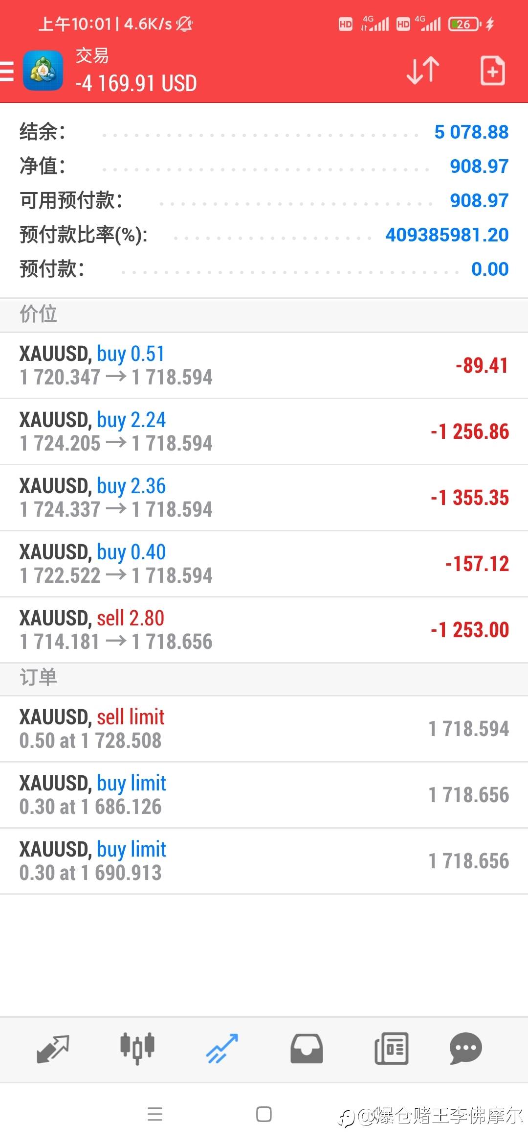528x1146 pixels.
Task: Tap the Android recent apps menu button
Action: [x=155, y=1114]
